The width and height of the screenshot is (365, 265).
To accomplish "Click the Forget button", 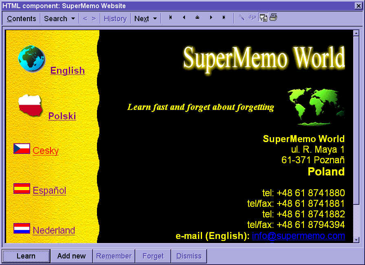I will tap(153, 256).
